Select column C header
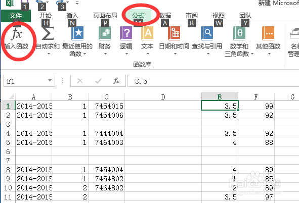This screenshot has height=203, width=299. coord(106,97)
